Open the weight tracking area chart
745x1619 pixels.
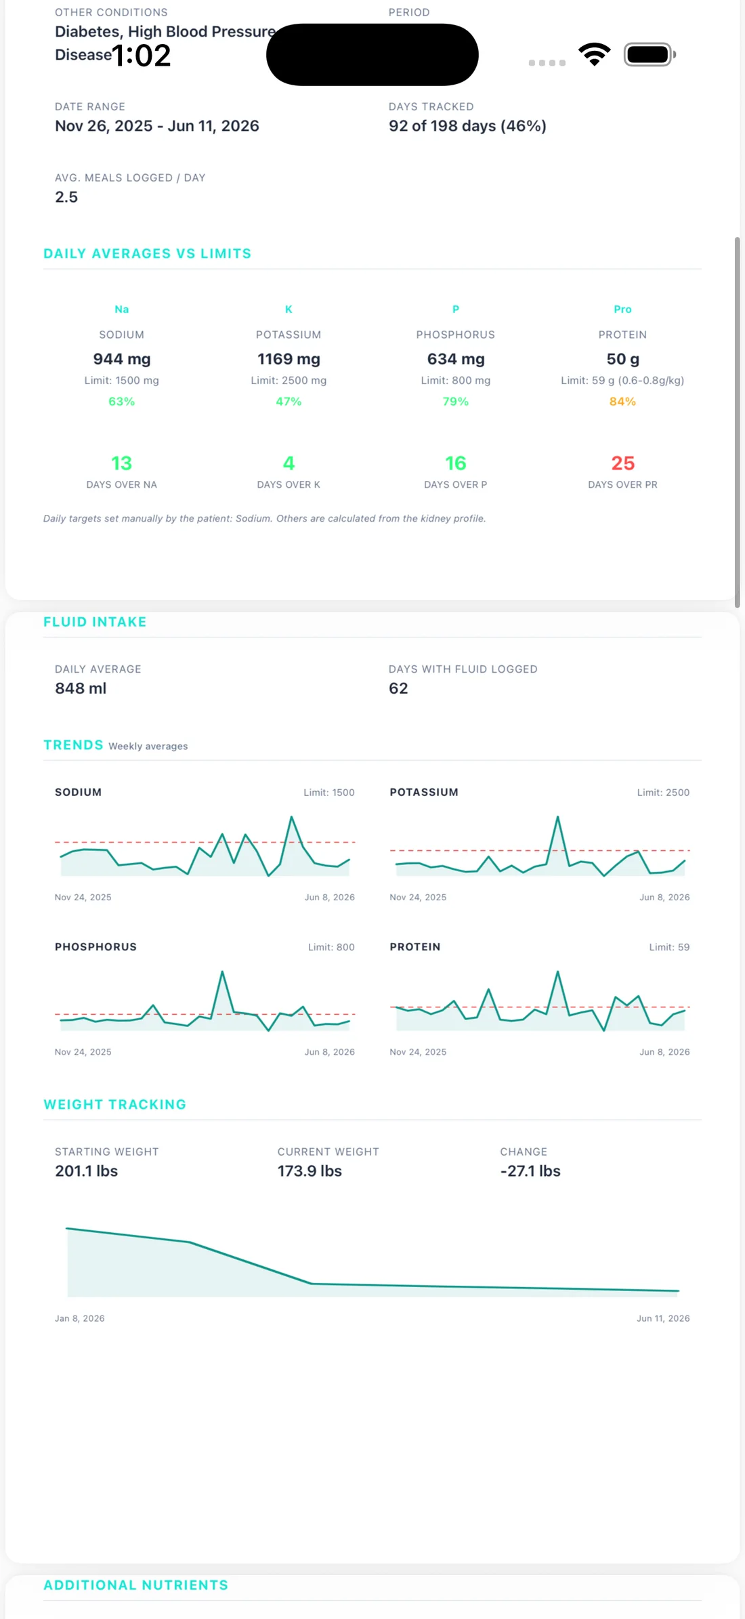pos(372,1261)
